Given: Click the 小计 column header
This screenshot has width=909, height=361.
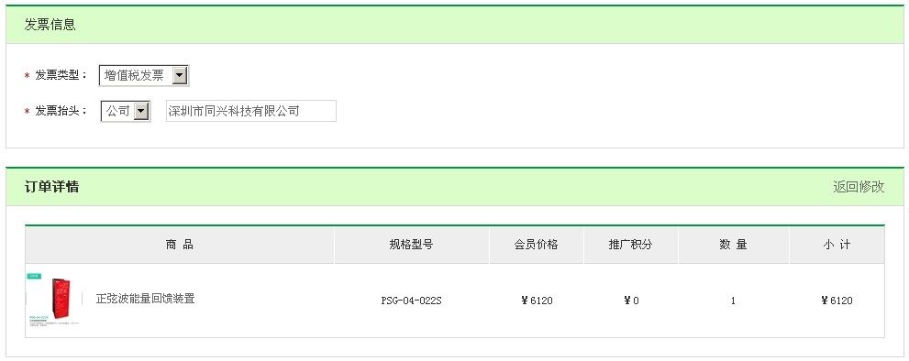Looking at the screenshot, I should pyautogui.click(x=837, y=245).
